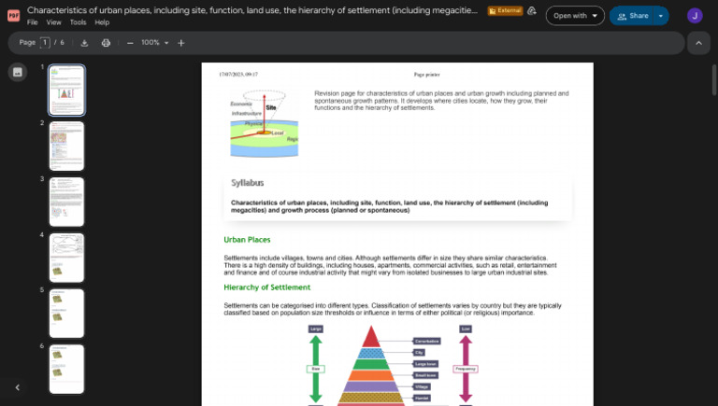Click the download icon in toolbar

(x=84, y=43)
